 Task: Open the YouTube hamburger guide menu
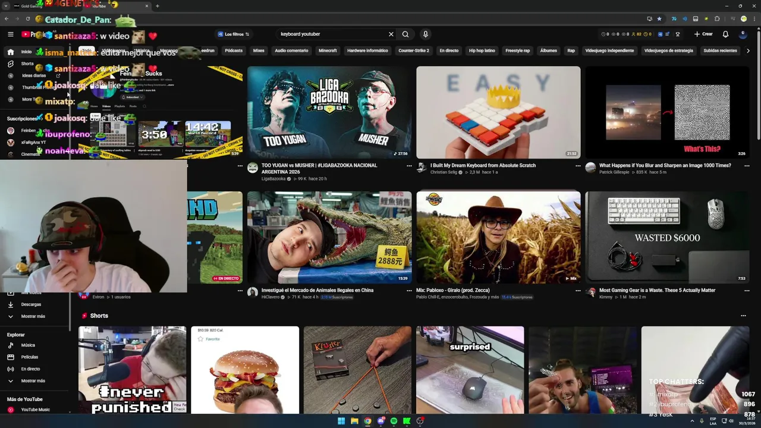(11, 34)
